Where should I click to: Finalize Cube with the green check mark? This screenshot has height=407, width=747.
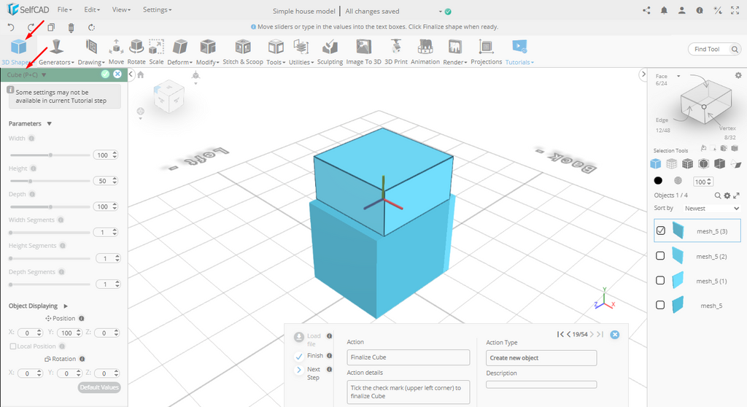(105, 74)
